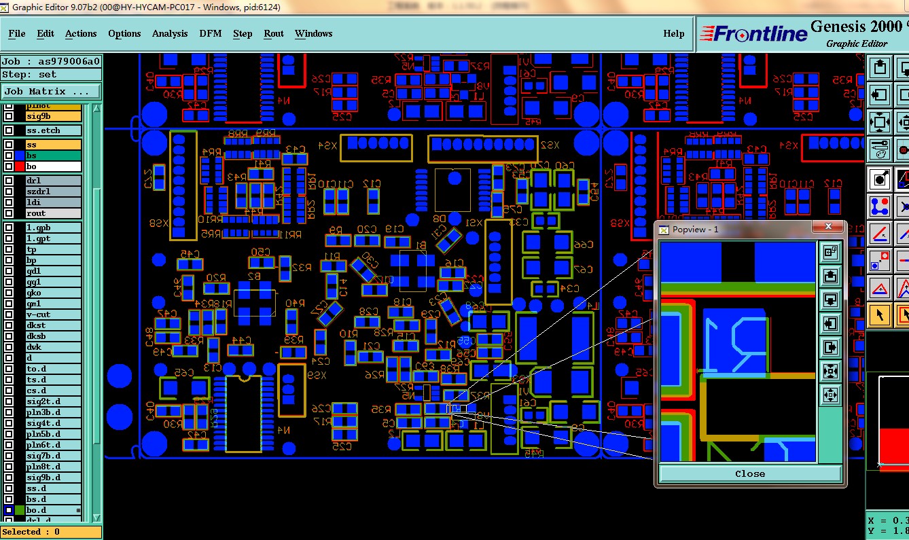The width and height of the screenshot is (909, 540).
Task: Click the pan right icon in Popview
Action: (x=830, y=348)
